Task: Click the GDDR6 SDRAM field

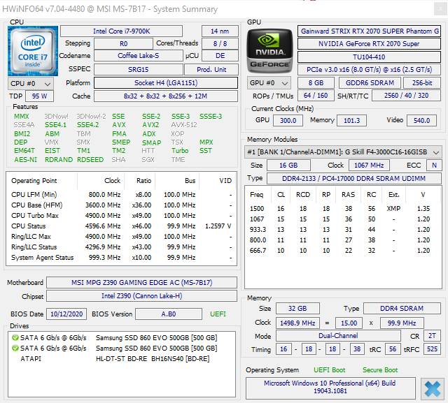Action: point(370,83)
